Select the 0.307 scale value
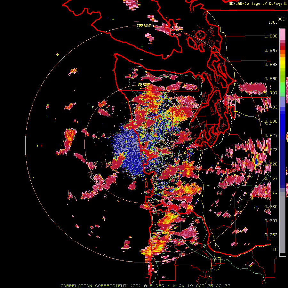The image size is (288, 288). point(271,220)
